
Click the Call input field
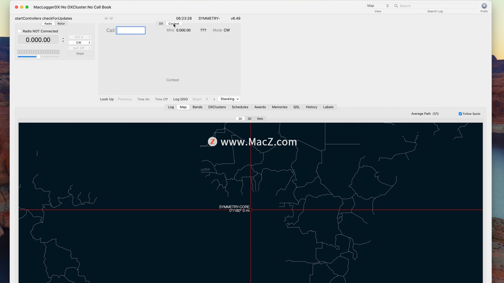[131, 30]
